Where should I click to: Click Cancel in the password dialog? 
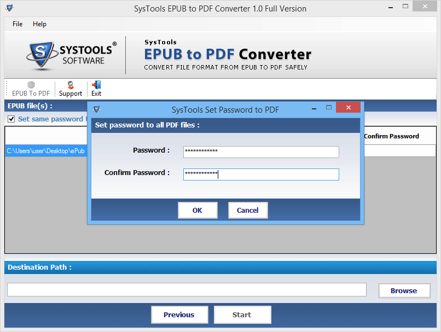coord(247,210)
